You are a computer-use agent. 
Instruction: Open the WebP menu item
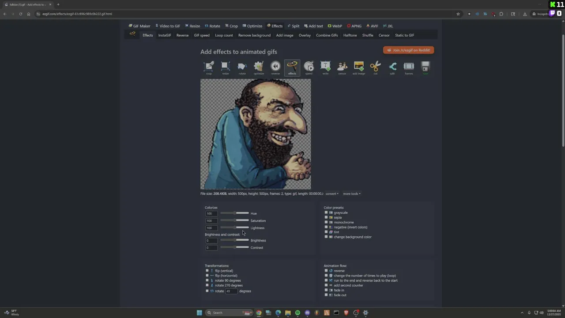(335, 26)
